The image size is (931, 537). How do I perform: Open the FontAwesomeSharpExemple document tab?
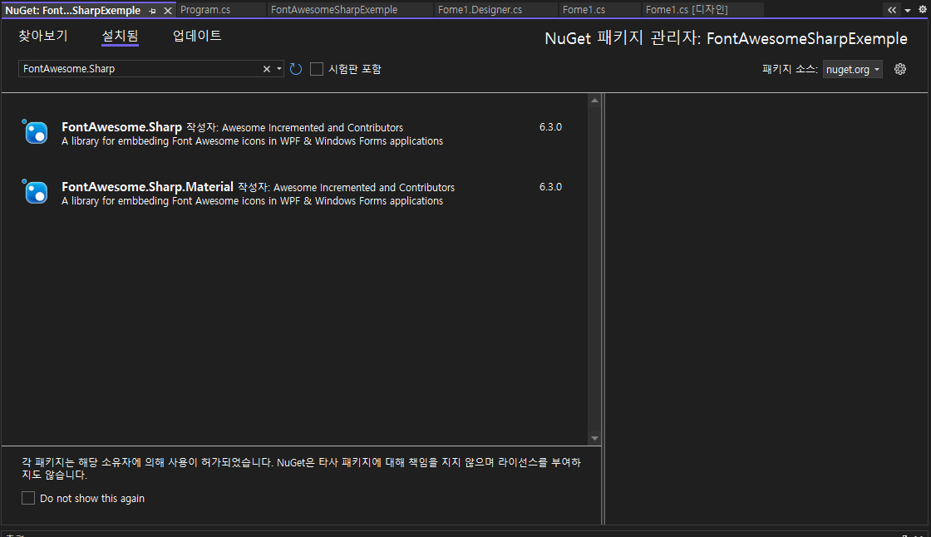tap(334, 9)
